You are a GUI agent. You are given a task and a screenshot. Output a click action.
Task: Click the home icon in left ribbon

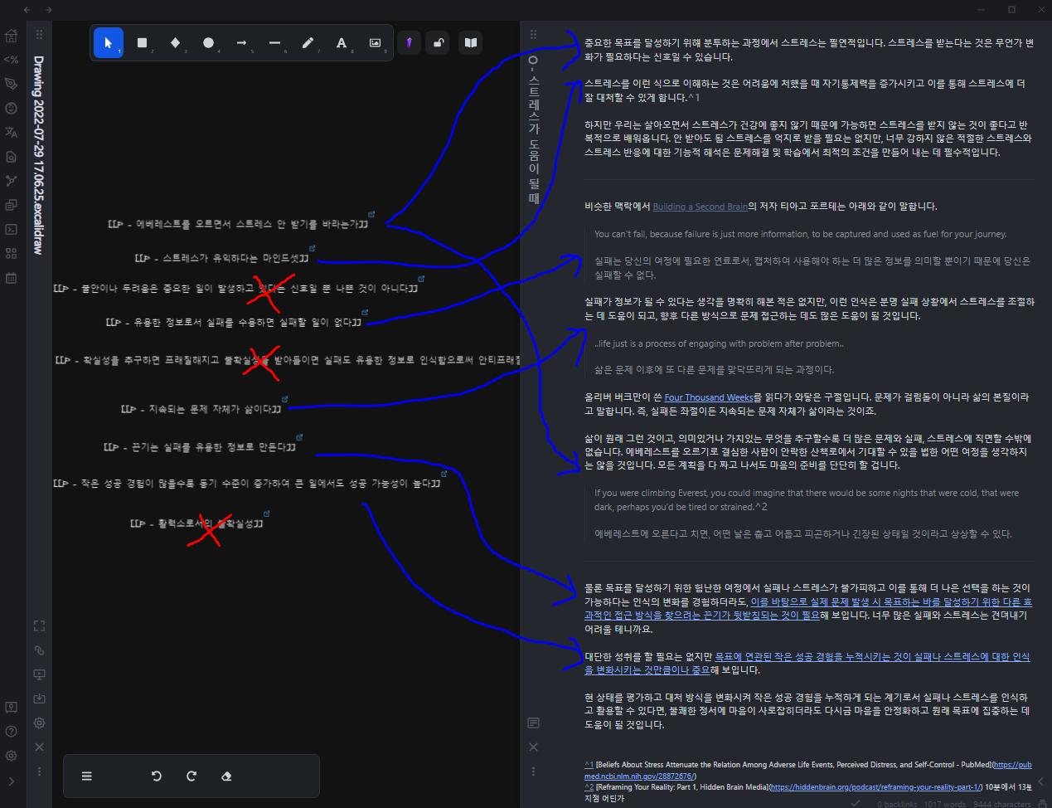click(11, 36)
